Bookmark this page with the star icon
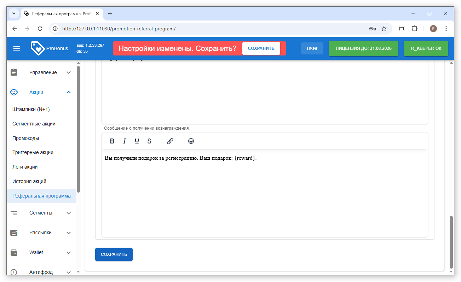This screenshot has width=461, height=282. coord(384,29)
